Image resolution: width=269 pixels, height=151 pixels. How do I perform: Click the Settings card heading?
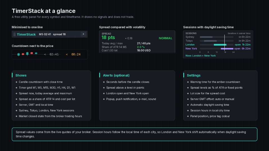pyautogui.click(x=194, y=75)
